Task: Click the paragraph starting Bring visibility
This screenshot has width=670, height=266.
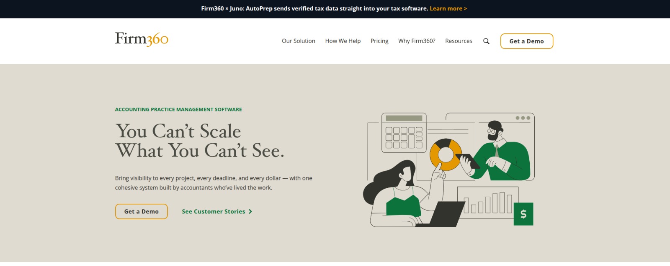Action: pyautogui.click(x=214, y=183)
